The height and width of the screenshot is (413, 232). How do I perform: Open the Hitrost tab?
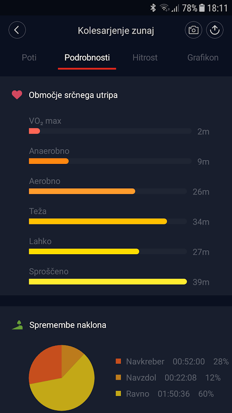coord(145,58)
